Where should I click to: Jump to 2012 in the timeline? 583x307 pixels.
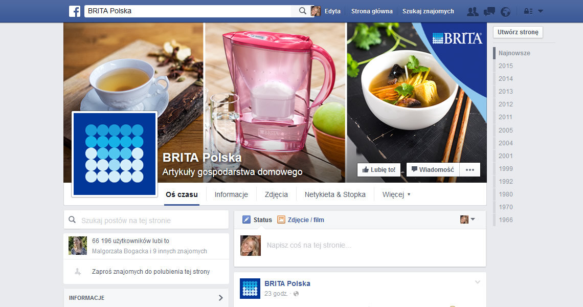click(x=505, y=104)
